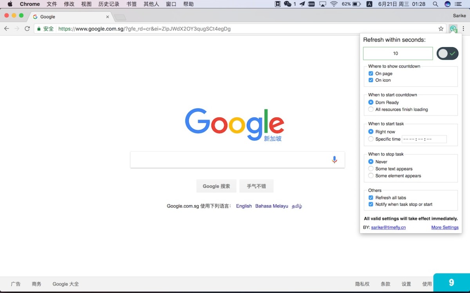Viewport: 470px width, 293px height.
Task: Open Chrome's three-dot menu
Action: pyautogui.click(x=463, y=29)
